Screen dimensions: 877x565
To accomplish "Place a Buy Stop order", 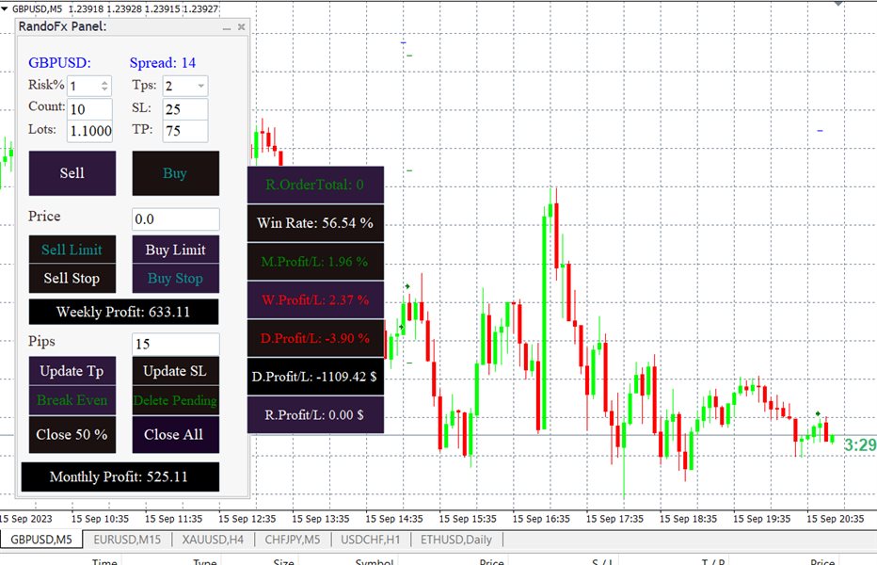I will (x=176, y=279).
